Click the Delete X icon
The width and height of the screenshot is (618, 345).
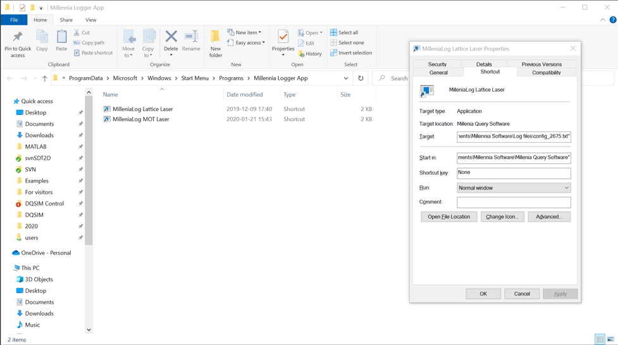(171, 37)
